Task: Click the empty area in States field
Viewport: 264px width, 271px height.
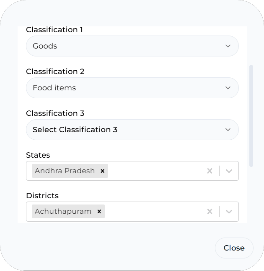Action: coord(155,171)
